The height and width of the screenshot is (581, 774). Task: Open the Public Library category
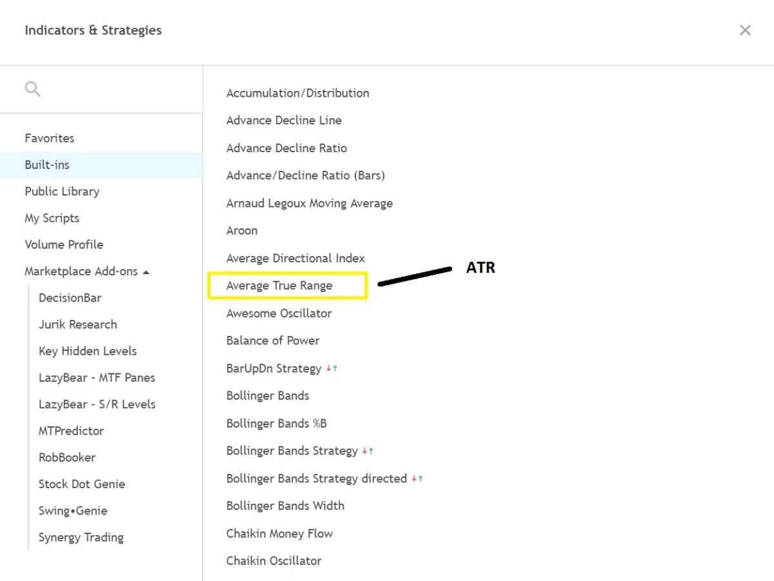62,192
